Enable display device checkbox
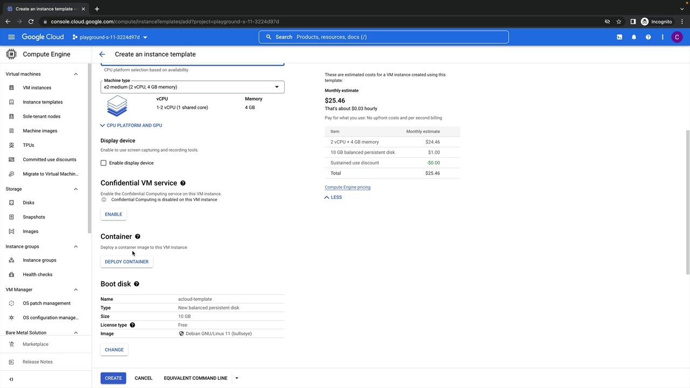Viewport: 690px width, 388px height. pos(103,163)
